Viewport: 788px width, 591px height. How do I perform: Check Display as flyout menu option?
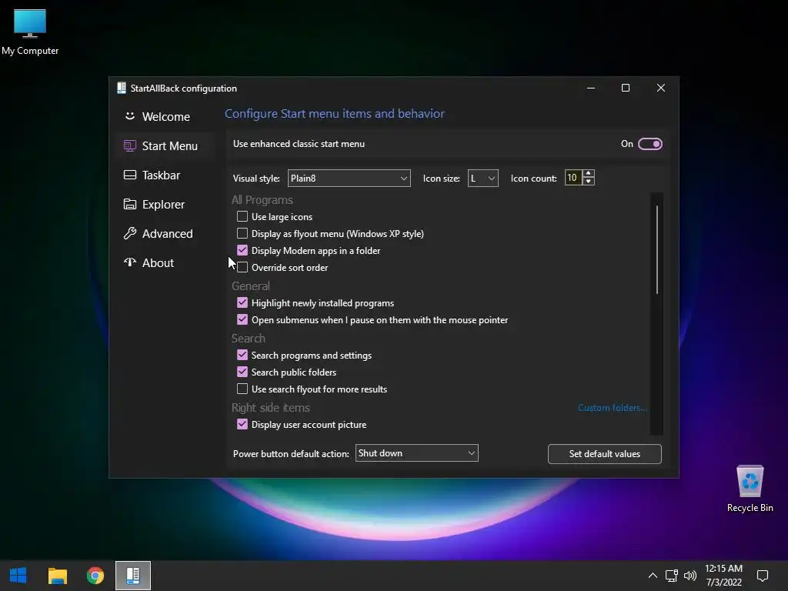click(x=242, y=233)
